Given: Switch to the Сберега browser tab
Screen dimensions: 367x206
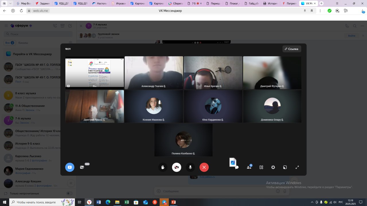Looking at the screenshot, I should pyautogui.click(x=175, y=3).
